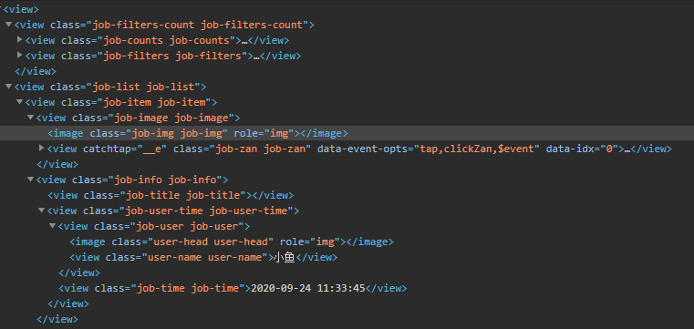Collapse the job-user-time view node

42,210
